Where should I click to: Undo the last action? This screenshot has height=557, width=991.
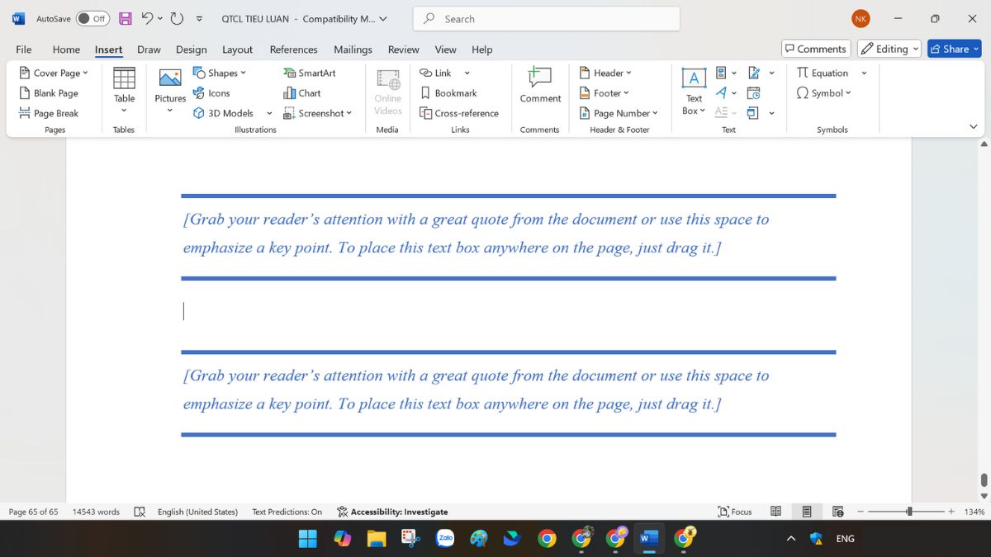coord(147,18)
